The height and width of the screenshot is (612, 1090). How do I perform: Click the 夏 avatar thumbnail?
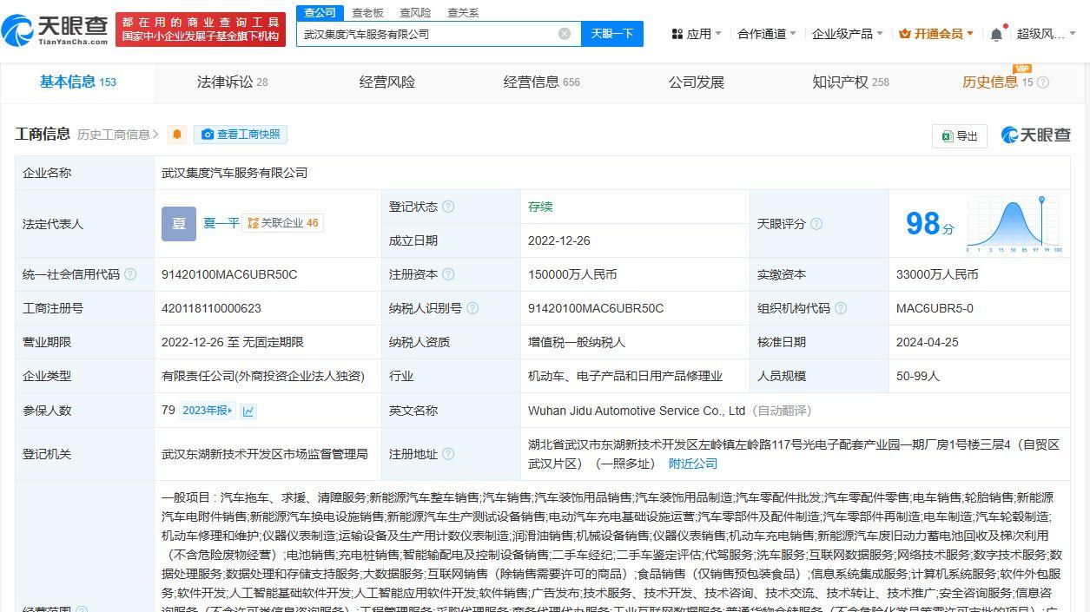[179, 223]
